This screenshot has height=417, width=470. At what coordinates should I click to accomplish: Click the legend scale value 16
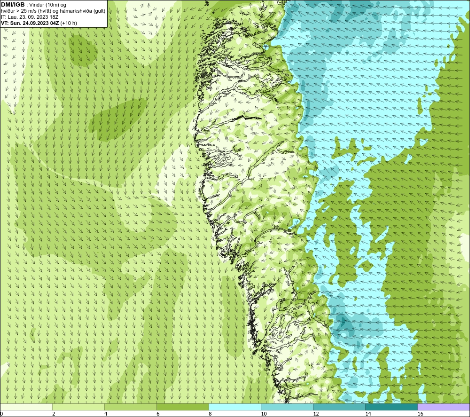pyautogui.click(x=420, y=414)
